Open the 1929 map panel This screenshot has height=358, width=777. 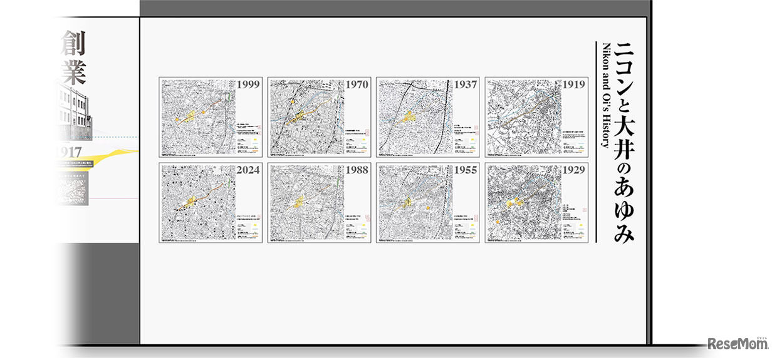tap(536, 203)
